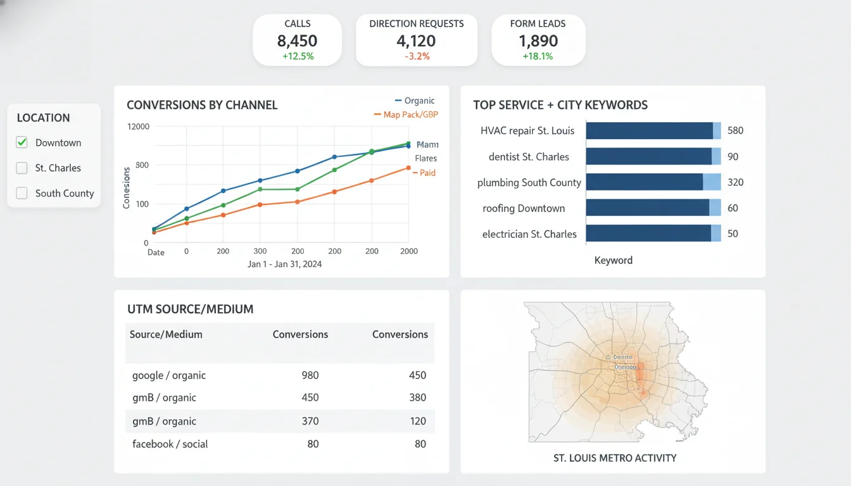
Task: Click the St. Louis metro heatmap
Action: [617, 372]
